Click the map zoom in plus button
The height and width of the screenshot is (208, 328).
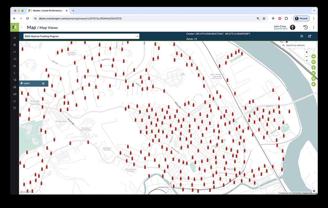click(307, 52)
